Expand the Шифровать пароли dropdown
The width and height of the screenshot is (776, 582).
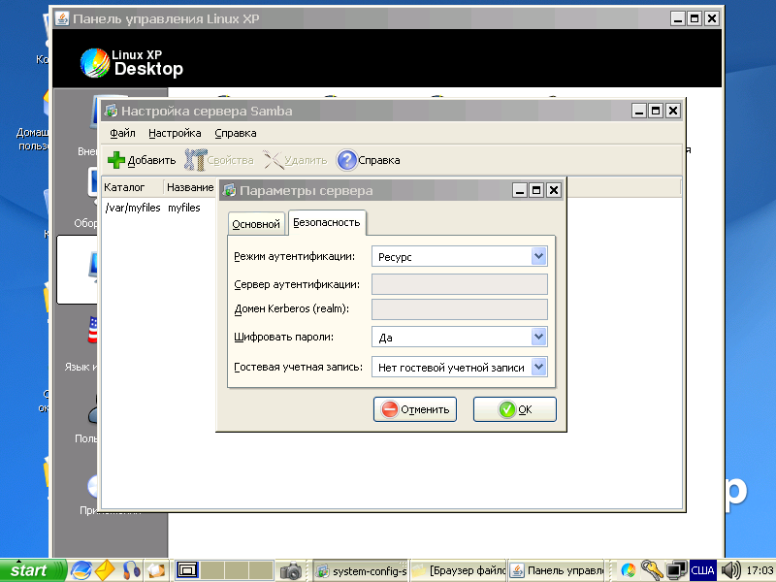coord(538,337)
